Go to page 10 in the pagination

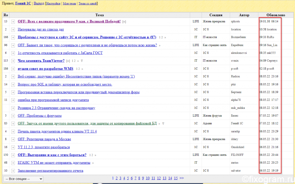point(148,178)
